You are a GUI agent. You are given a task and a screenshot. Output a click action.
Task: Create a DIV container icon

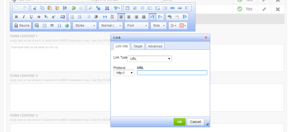(x=112, y=17)
